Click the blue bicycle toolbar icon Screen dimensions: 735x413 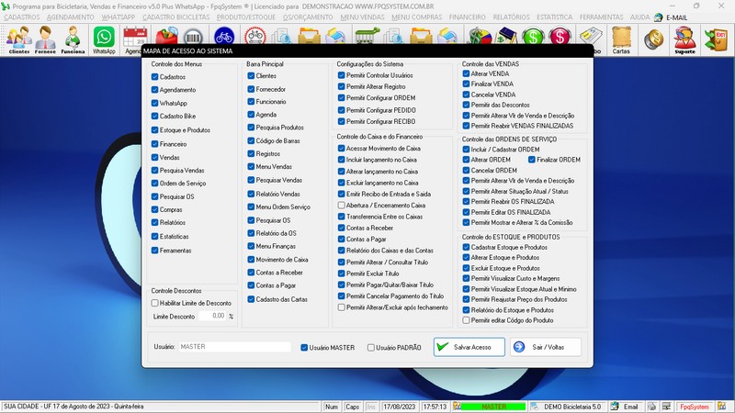(x=223, y=38)
